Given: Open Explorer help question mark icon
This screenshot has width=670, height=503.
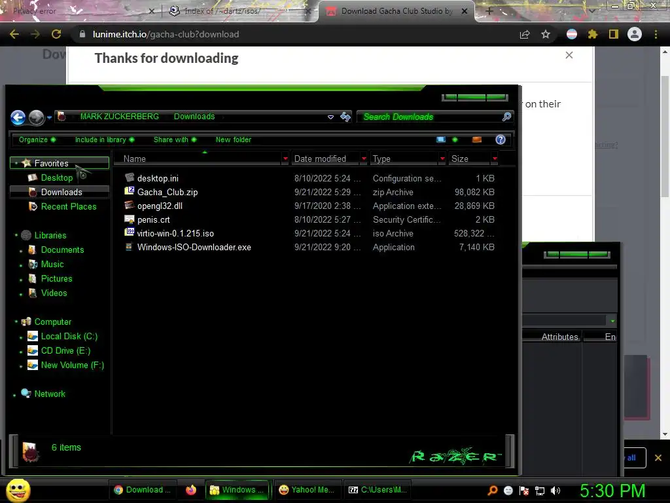Looking at the screenshot, I should click(x=501, y=140).
